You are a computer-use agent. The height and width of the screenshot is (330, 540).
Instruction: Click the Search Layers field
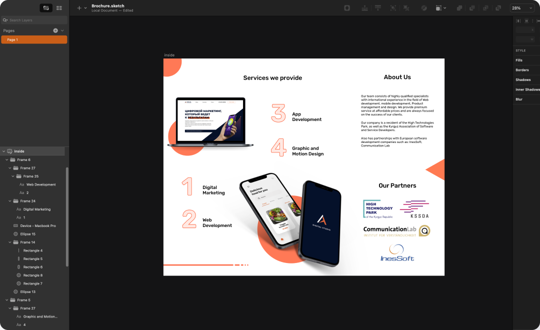pyautogui.click(x=35, y=20)
